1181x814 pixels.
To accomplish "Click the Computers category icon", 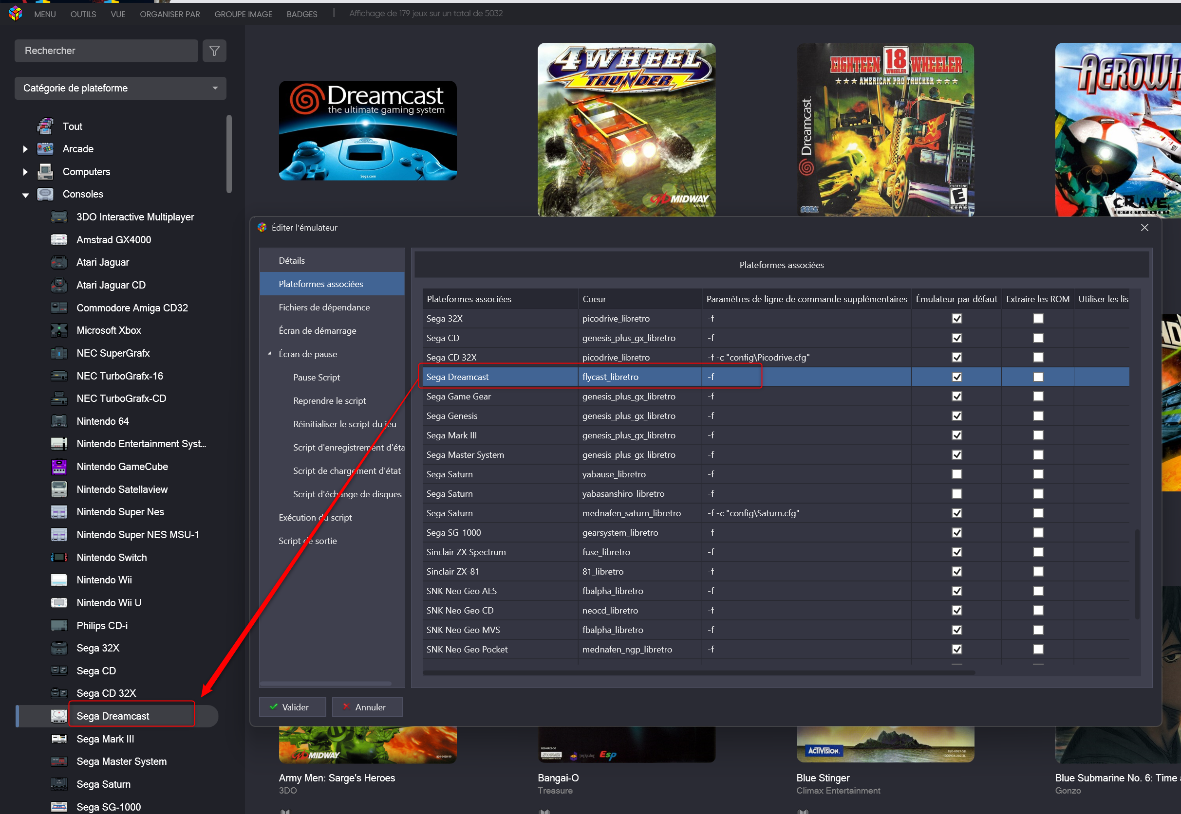I will (45, 171).
